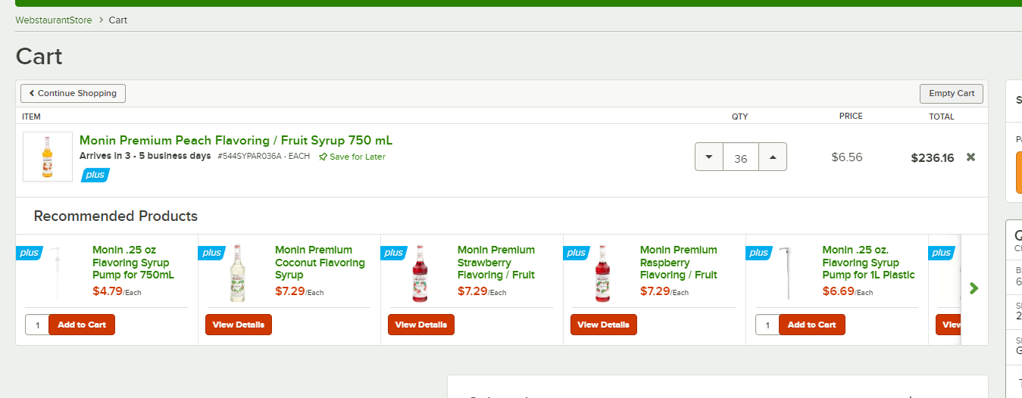
Task: Click the Continue Shopping button
Action: (73, 93)
